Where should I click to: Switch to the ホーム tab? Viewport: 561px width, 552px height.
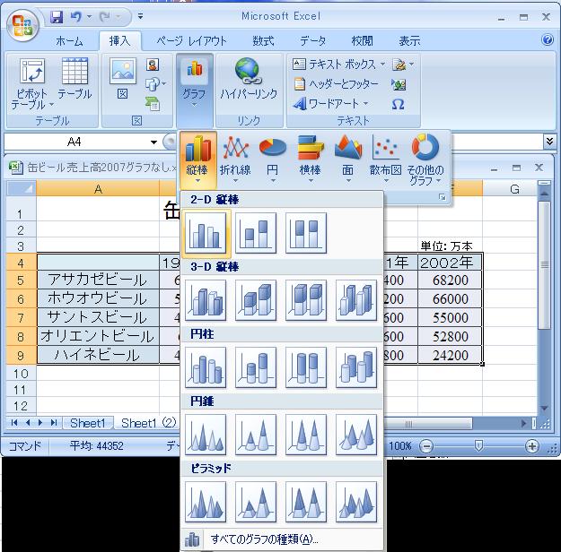click(x=69, y=41)
